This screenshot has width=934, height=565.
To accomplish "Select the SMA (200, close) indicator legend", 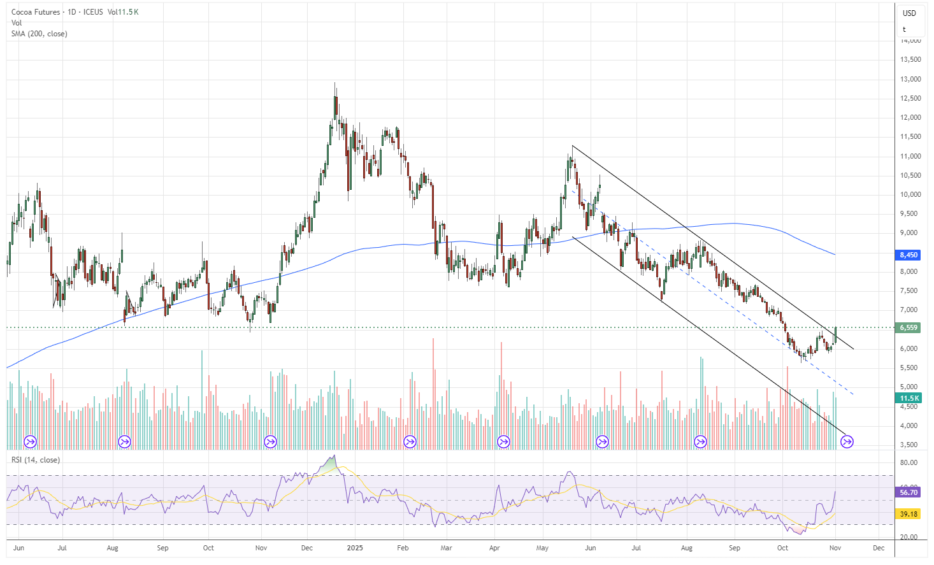I will [x=39, y=34].
